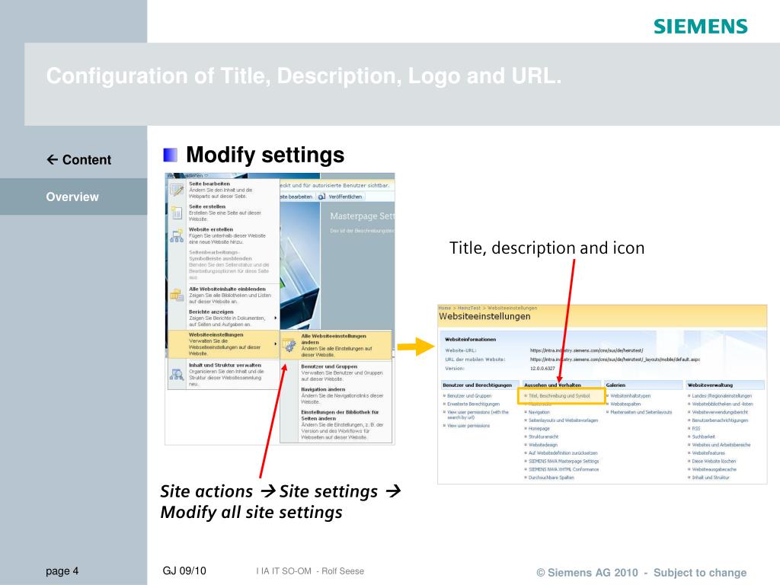
Task: Open Landes-/Regionaleinstellungen link
Action: coord(722,396)
